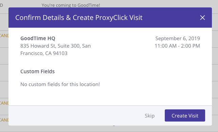Click the dimmed background strip below the dialog
This screenshot has height=132, width=218.
click(x=109, y=129)
